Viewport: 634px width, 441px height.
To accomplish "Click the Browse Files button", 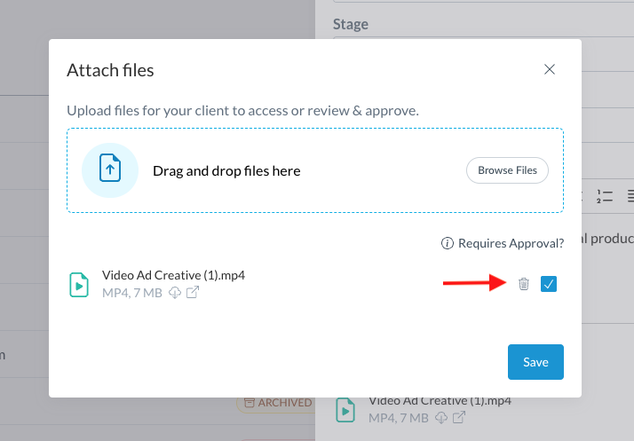I will tap(508, 170).
